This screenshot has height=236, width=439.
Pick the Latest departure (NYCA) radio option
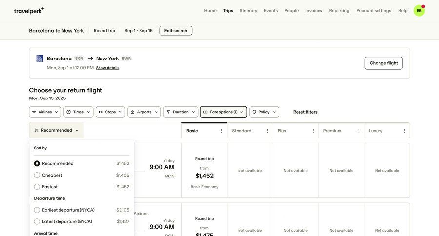tap(37, 222)
